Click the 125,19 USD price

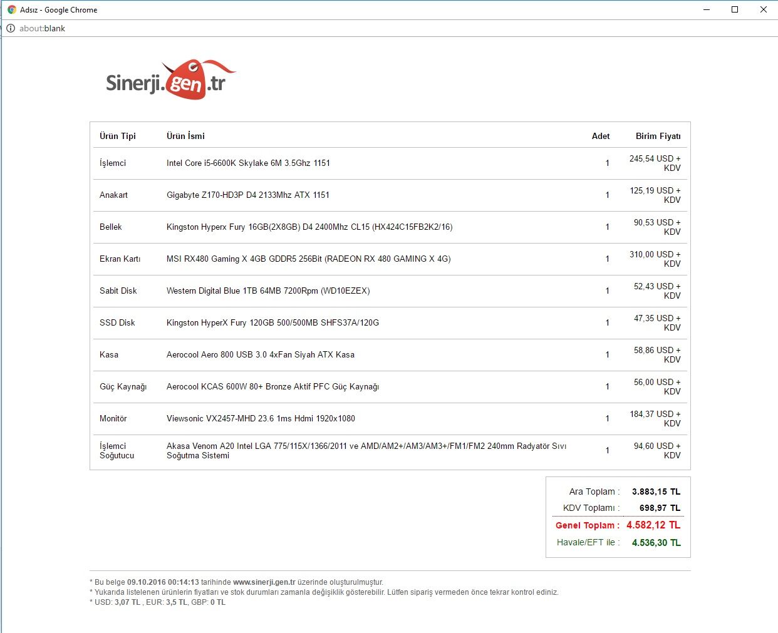click(x=655, y=195)
